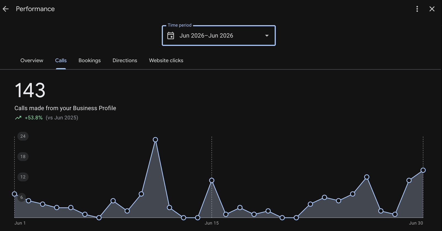The height and width of the screenshot is (231, 442).
Task: Open the Jun 2026–Jun 2026 period selector
Action: pyautogui.click(x=219, y=36)
